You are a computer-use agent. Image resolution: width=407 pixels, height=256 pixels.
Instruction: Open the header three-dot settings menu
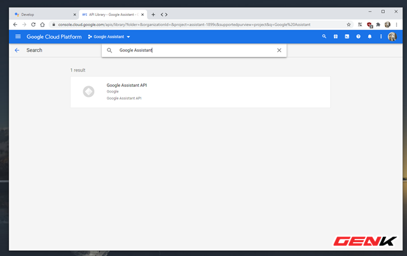(x=381, y=37)
